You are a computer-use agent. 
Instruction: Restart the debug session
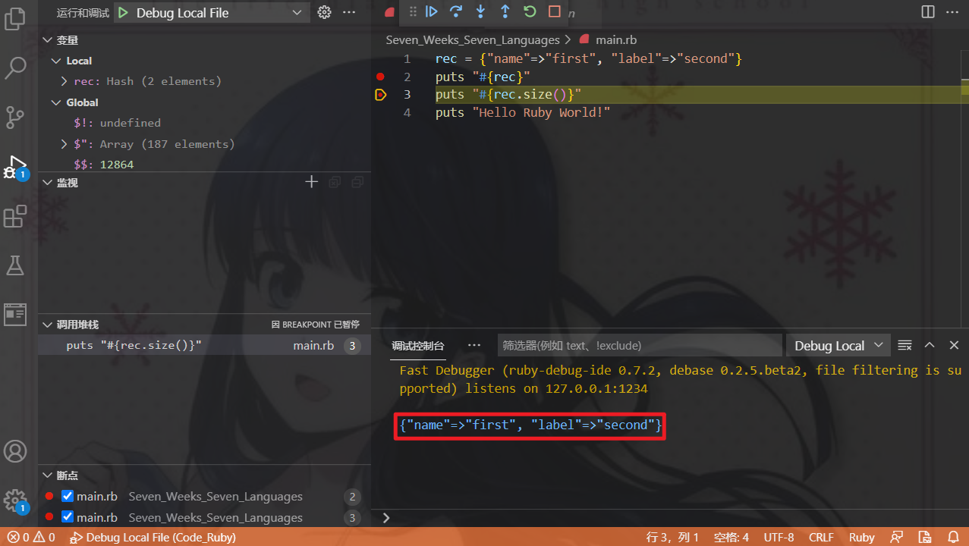529,12
